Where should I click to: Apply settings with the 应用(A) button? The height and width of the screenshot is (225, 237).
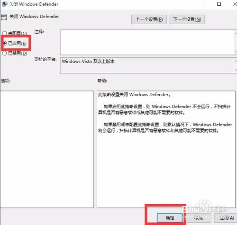(226, 218)
